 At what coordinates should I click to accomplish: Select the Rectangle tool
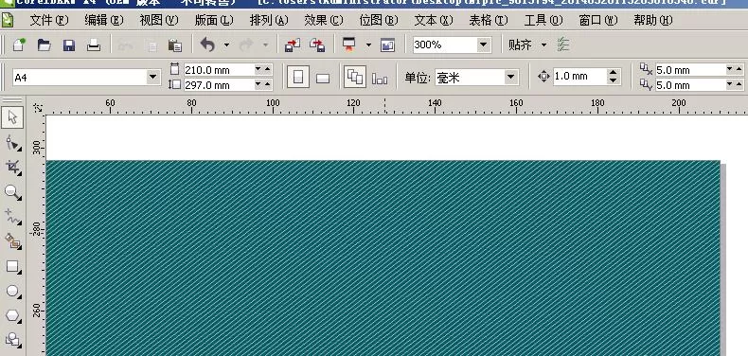click(x=13, y=266)
